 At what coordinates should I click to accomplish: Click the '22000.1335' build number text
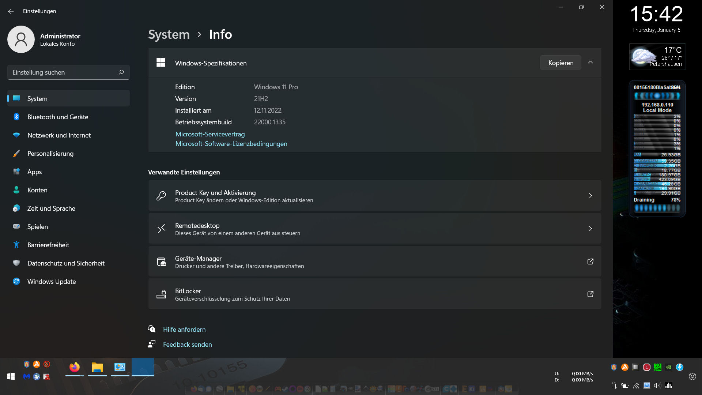(x=270, y=122)
